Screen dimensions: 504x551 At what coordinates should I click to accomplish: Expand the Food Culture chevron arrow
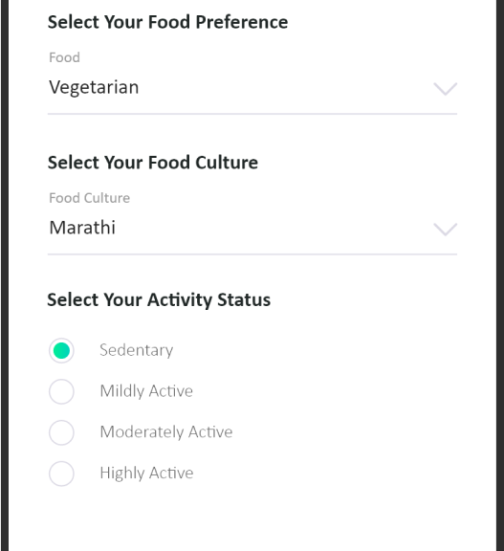pyautogui.click(x=446, y=230)
